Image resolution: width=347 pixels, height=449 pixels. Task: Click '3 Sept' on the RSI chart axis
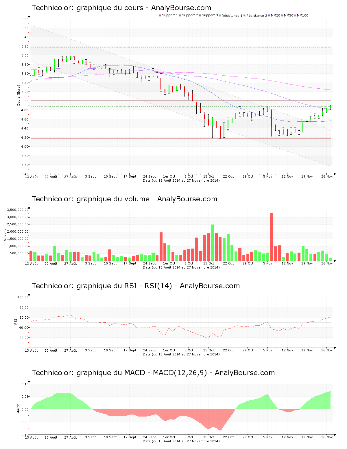(x=90, y=350)
